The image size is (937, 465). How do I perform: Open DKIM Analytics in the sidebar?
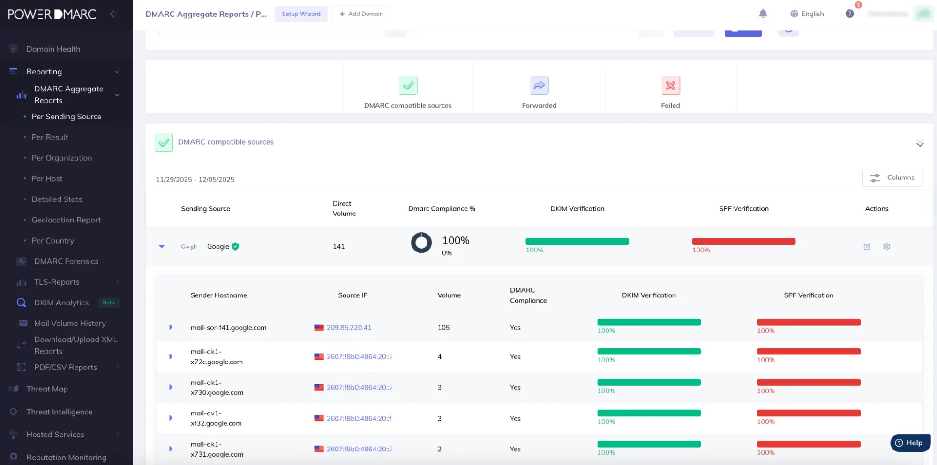(61, 303)
